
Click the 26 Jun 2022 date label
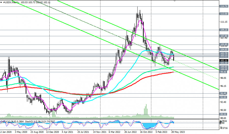[x=131, y=132]
